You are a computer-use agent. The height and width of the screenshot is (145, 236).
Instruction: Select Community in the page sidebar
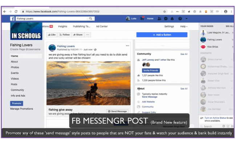tap(17, 90)
